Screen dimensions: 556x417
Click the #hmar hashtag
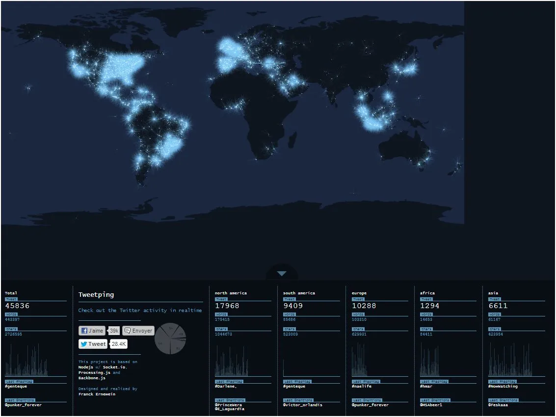point(426,387)
